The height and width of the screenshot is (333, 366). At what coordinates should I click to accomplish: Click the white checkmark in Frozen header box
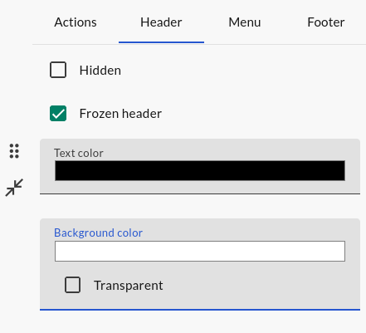(x=58, y=114)
